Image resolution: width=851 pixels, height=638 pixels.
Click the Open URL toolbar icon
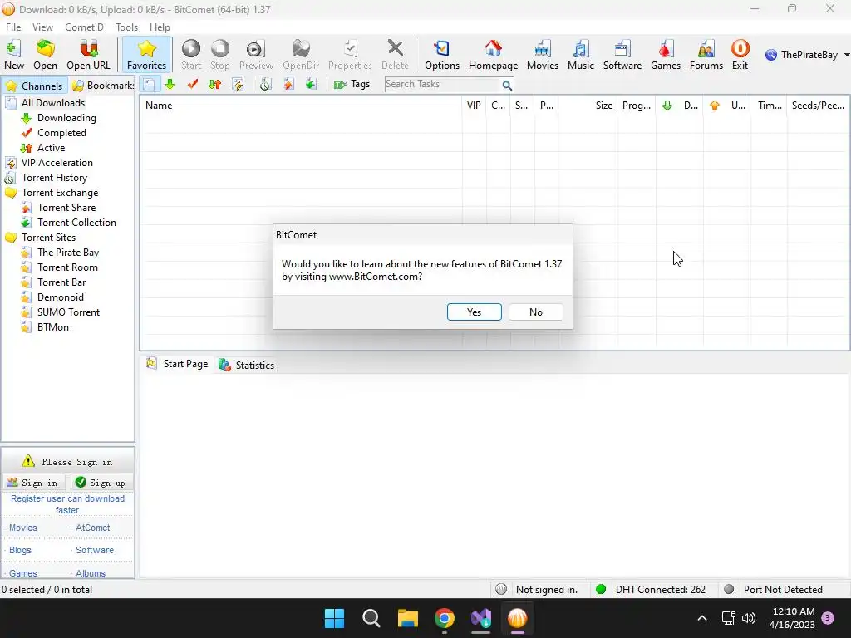[x=88, y=55]
